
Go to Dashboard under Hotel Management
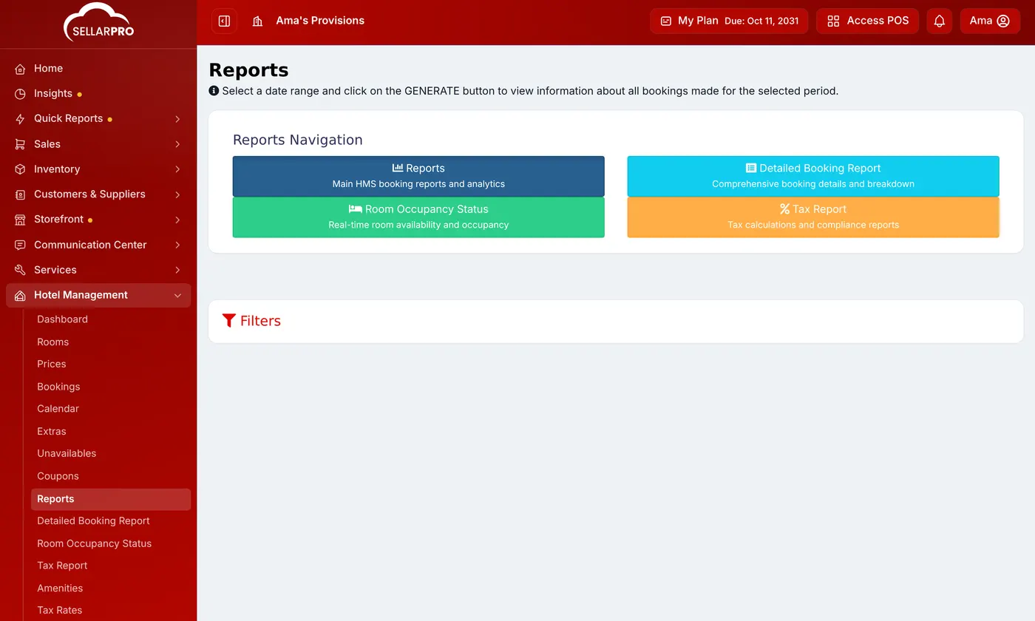coord(62,319)
